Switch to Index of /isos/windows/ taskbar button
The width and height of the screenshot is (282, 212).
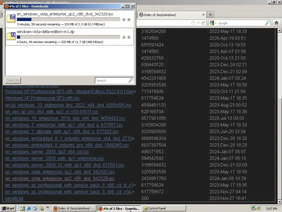pos(74,209)
